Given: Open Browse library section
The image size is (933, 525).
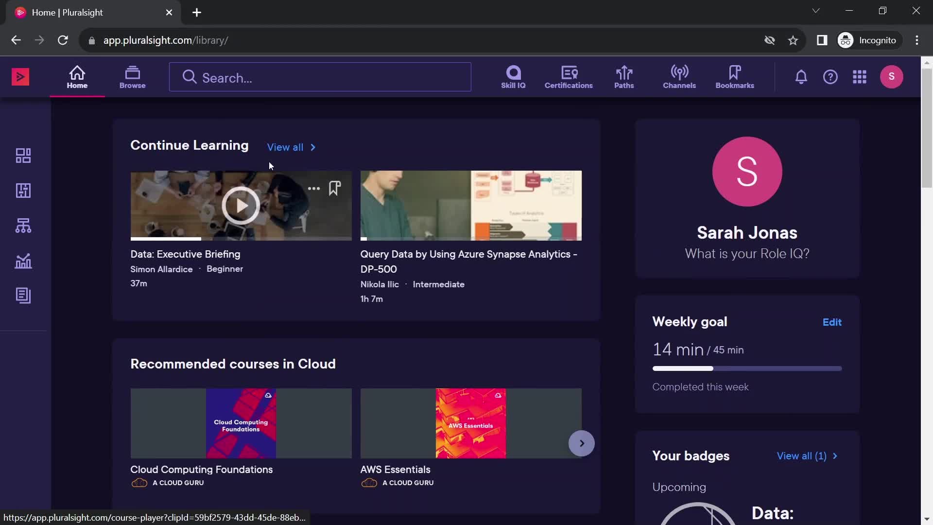Looking at the screenshot, I should [132, 76].
